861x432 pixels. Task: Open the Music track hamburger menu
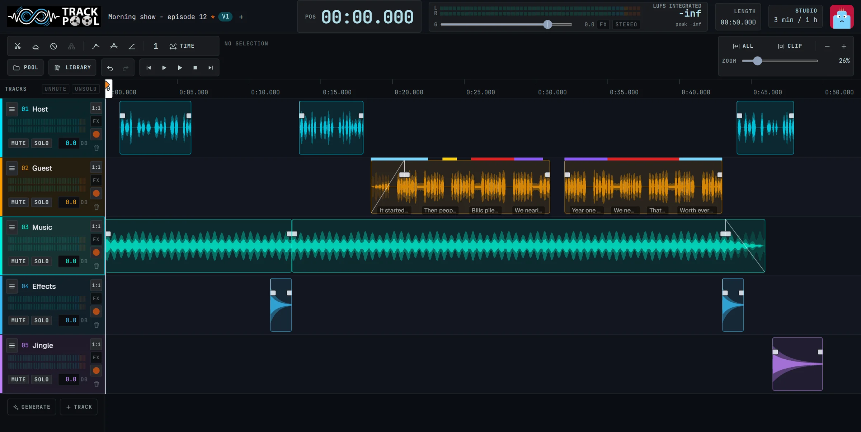(12, 227)
